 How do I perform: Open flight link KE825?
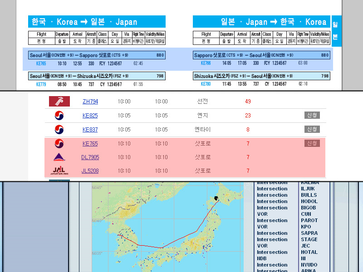pos(90,116)
